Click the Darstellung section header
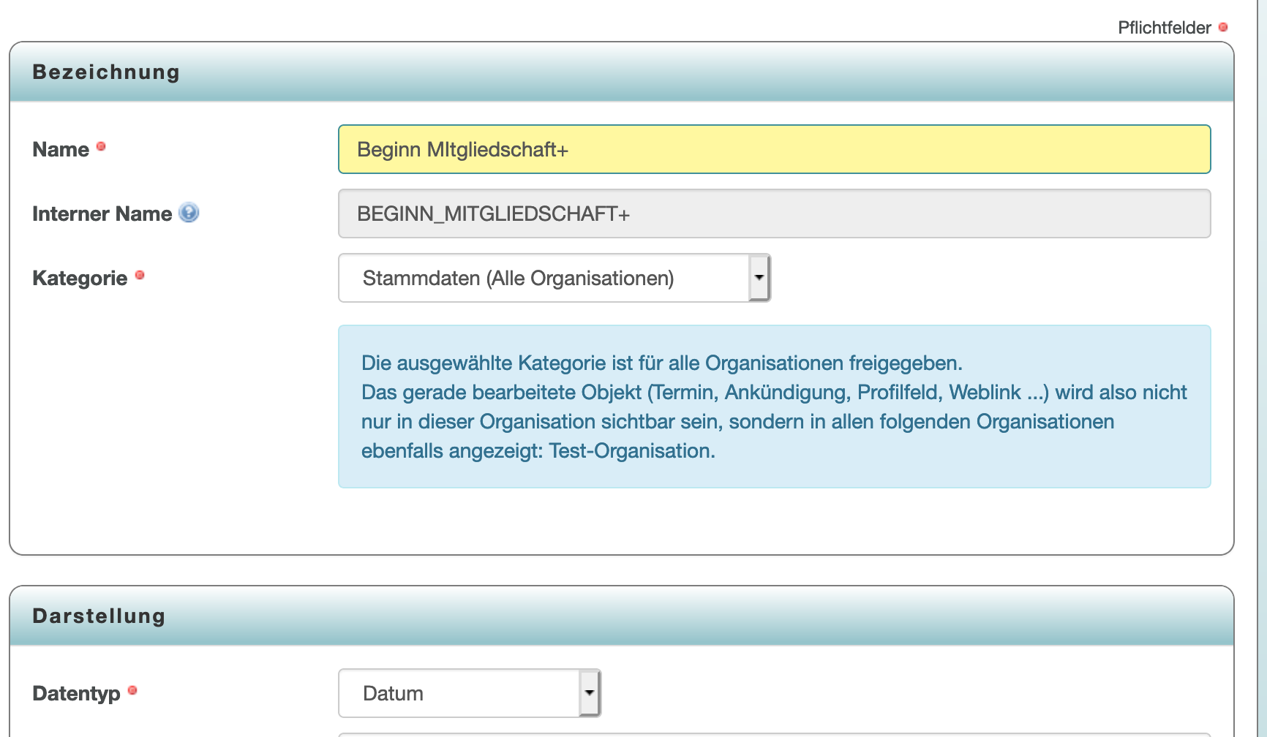This screenshot has height=737, width=1267. pos(98,615)
